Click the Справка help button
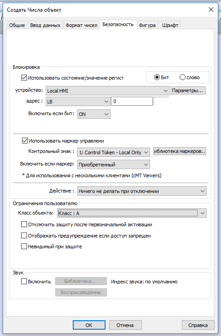This screenshot has height=336, width=221. (198, 325)
